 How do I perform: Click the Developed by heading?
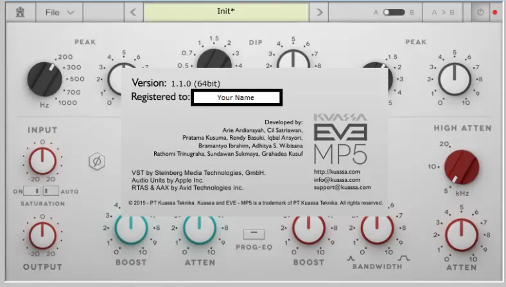pos(284,122)
